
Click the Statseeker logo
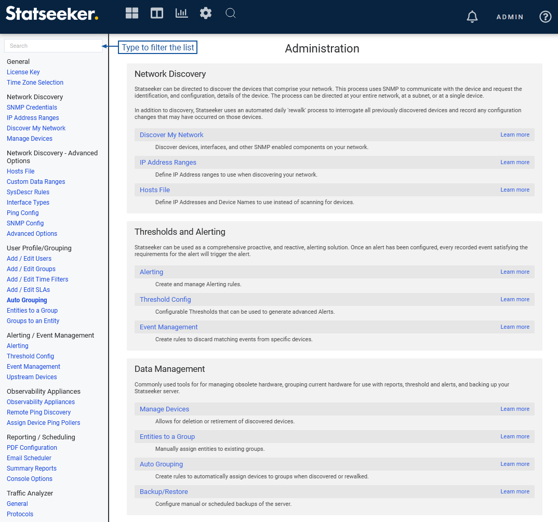(x=52, y=14)
